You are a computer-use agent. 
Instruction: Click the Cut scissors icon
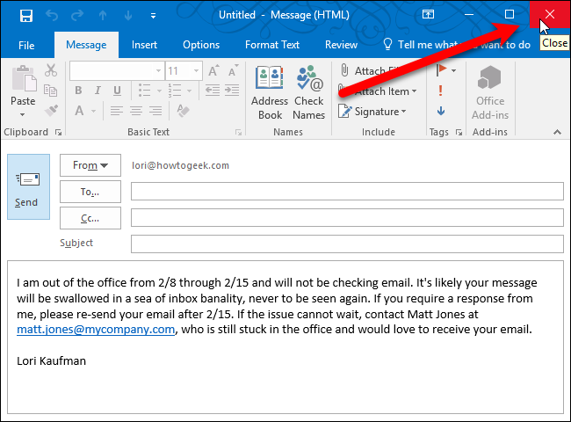click(51, 70)
